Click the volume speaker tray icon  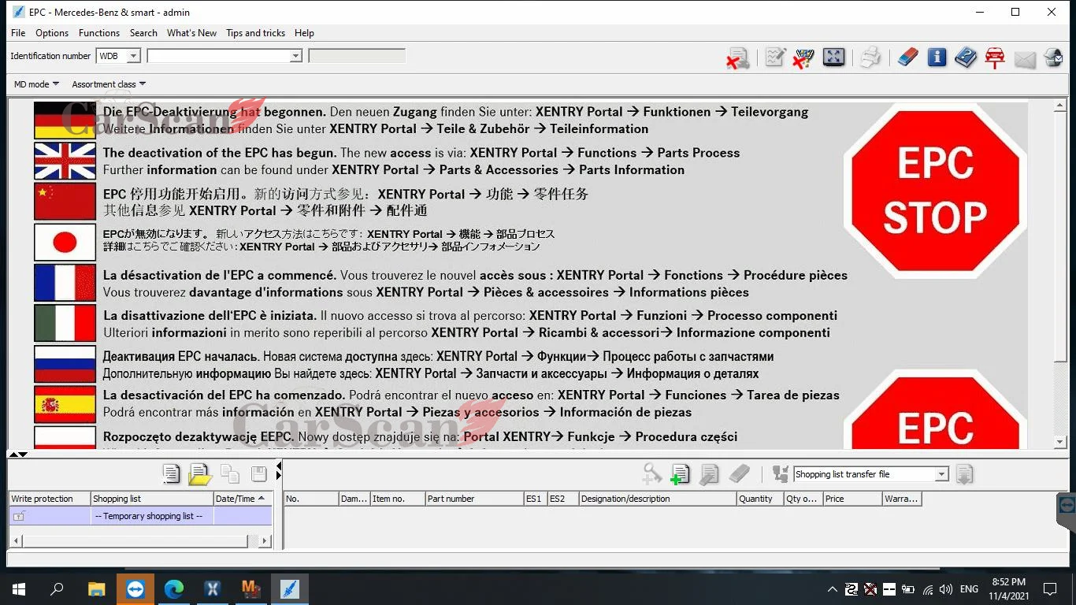[946, 589]
